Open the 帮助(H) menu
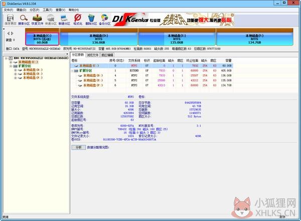This screenshot has height=221, width=301. tap(74, 10)
